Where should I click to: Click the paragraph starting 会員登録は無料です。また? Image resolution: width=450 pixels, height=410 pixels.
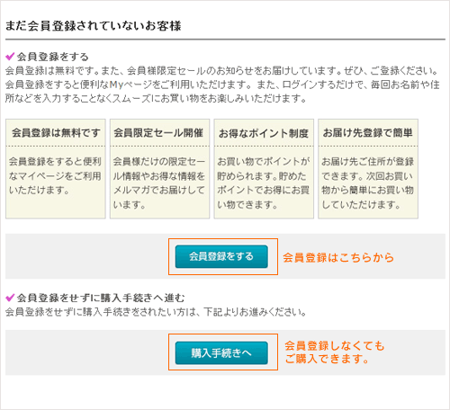(x=222, y=85)
